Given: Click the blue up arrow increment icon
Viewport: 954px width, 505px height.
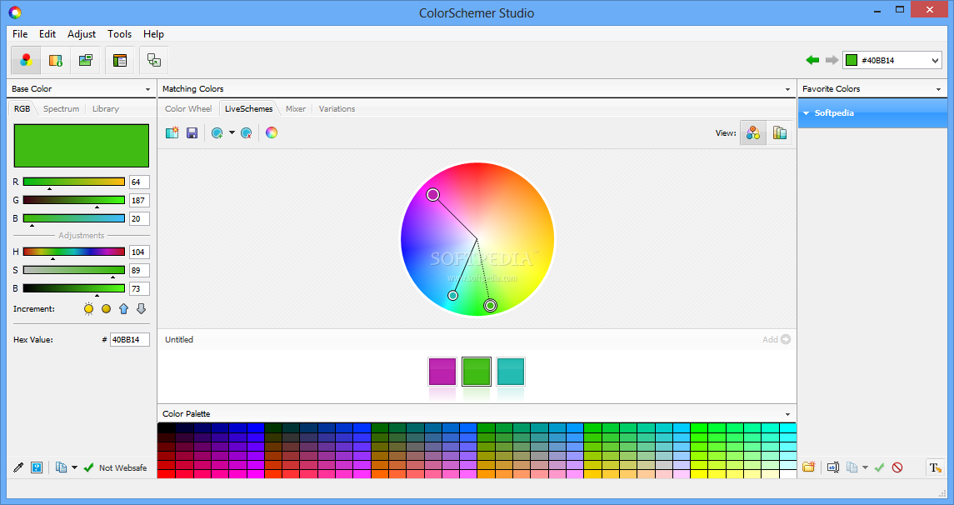Looking at the screenshot, I should coord(123,308).
